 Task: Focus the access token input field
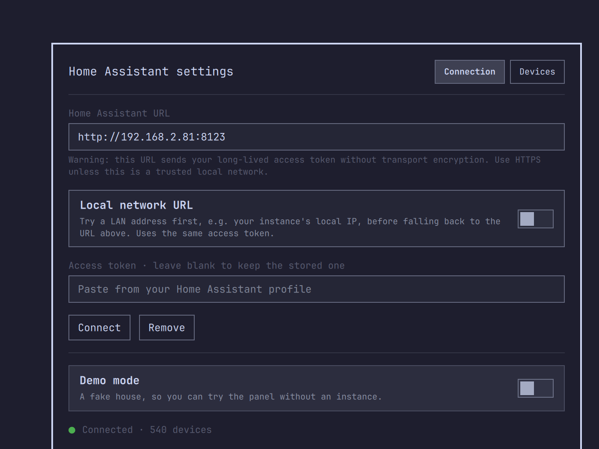(317, 289)
